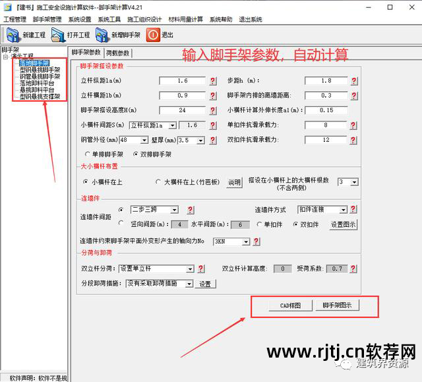This screenshot has height=382, width=422.
Task: Open the 没有采取卸荷措施 dropdown
Action: tap(189, 284)
